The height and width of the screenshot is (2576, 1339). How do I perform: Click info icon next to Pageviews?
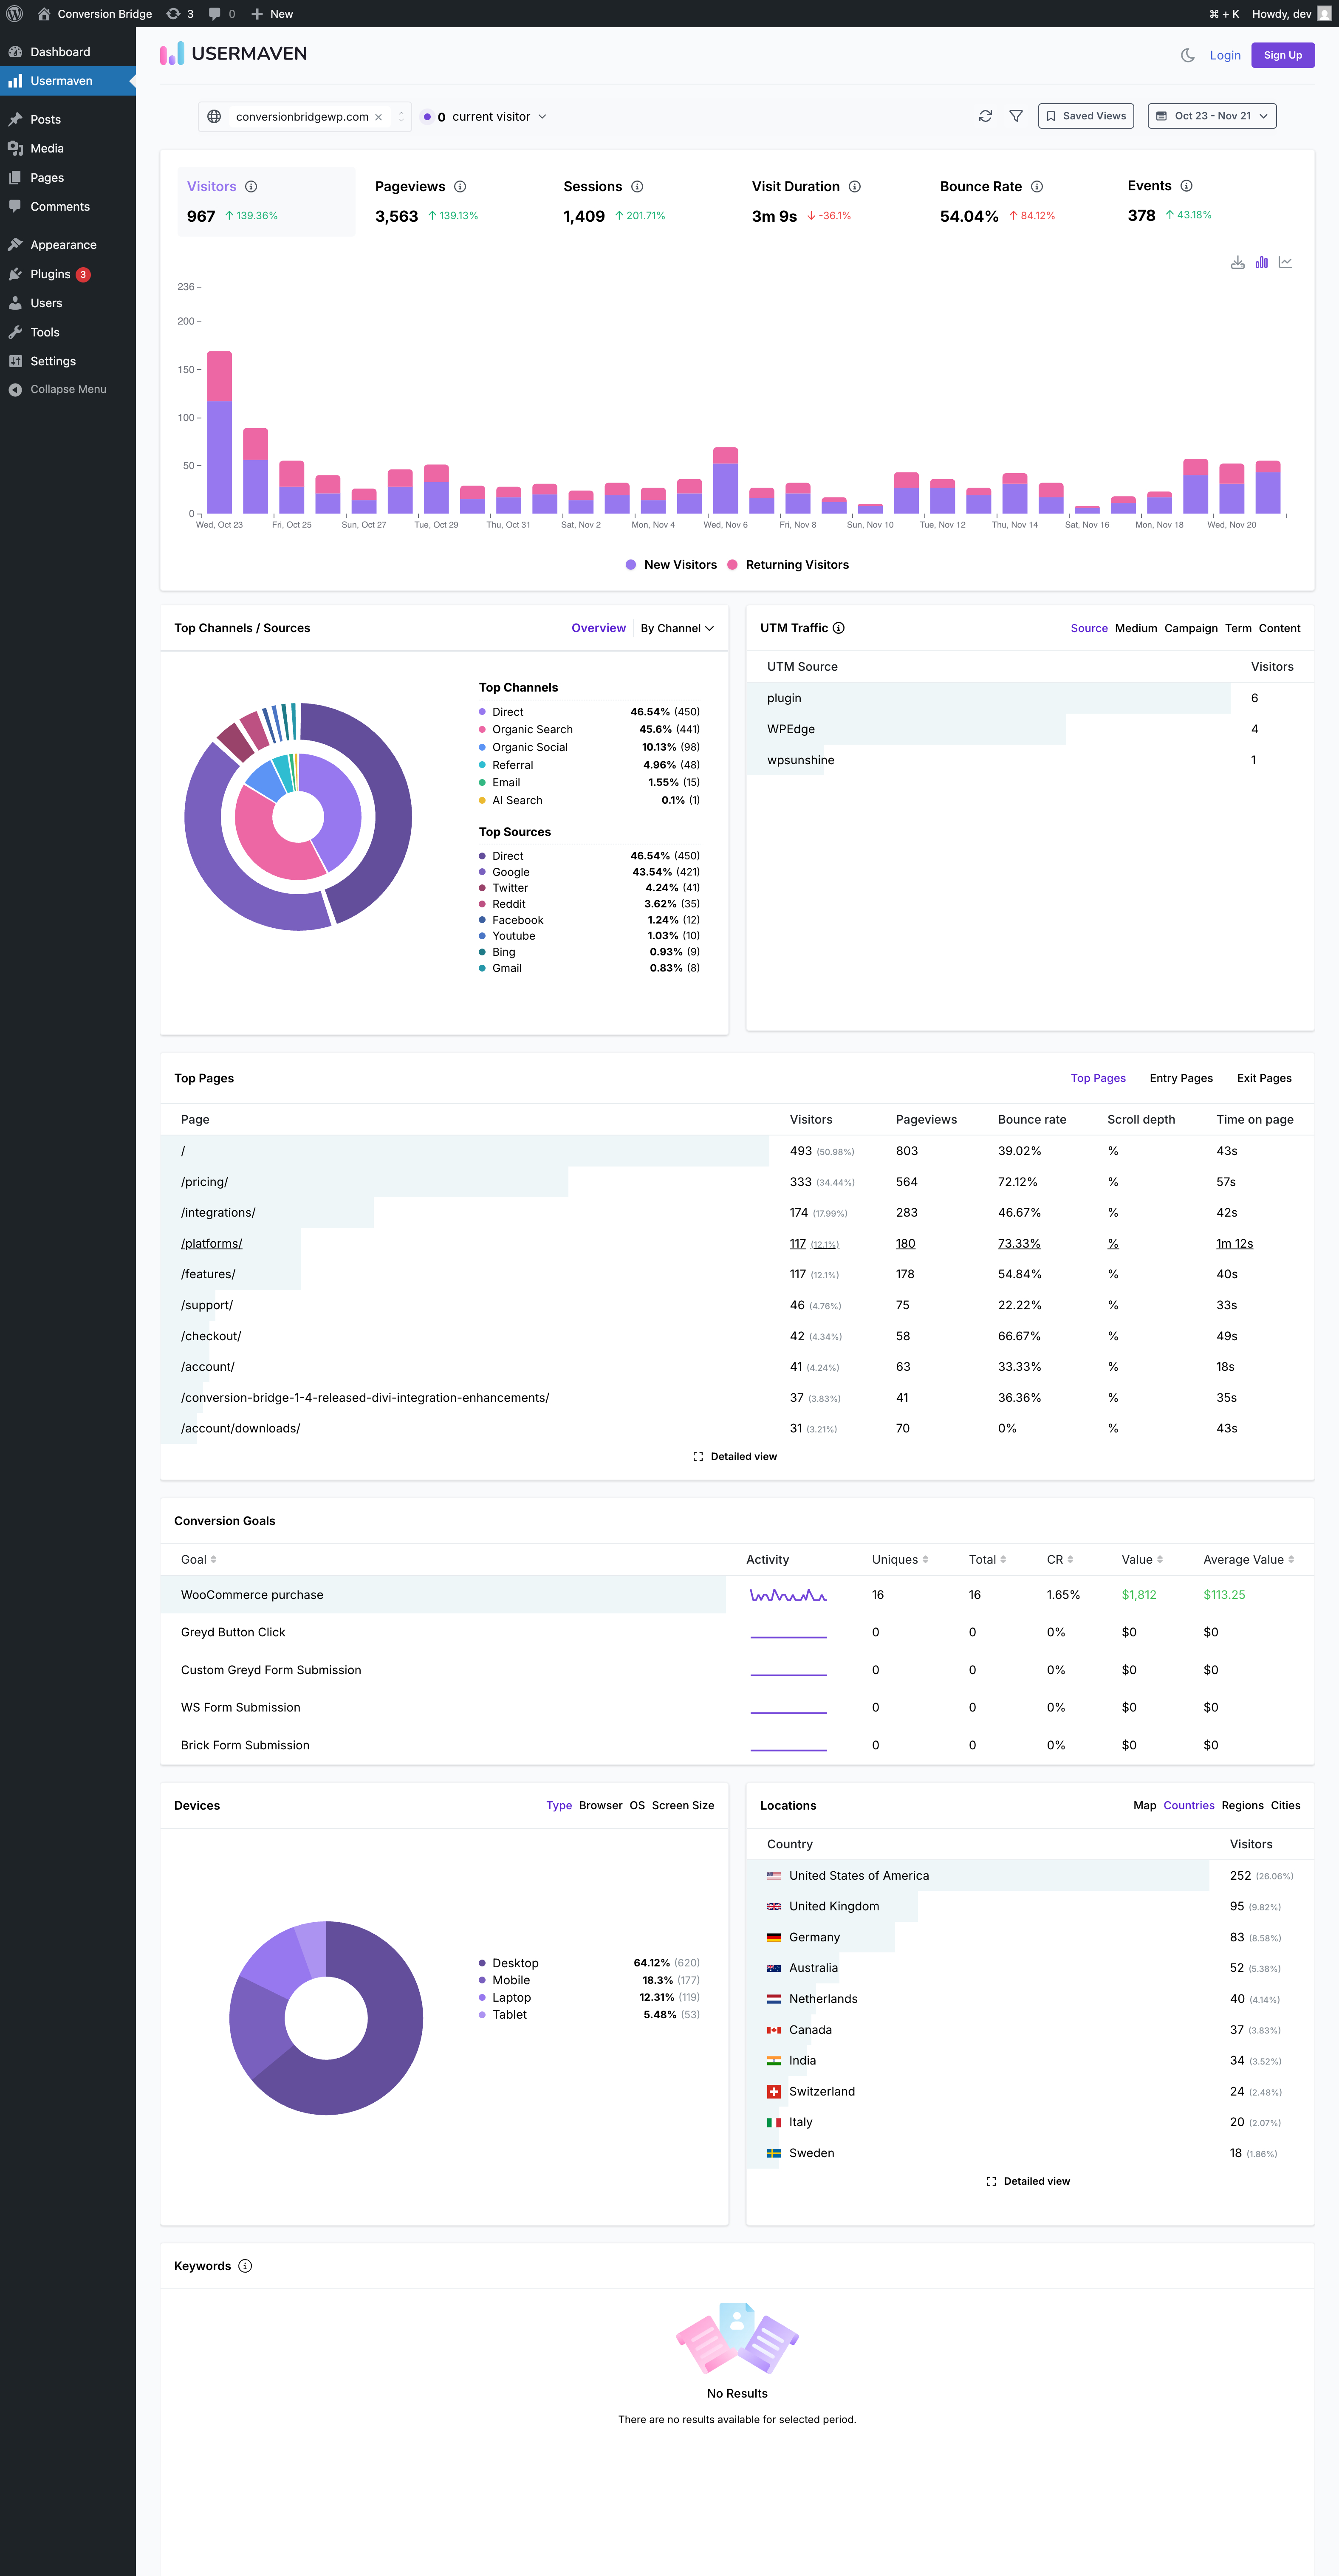pyautogui.click(x=460, y=187)
